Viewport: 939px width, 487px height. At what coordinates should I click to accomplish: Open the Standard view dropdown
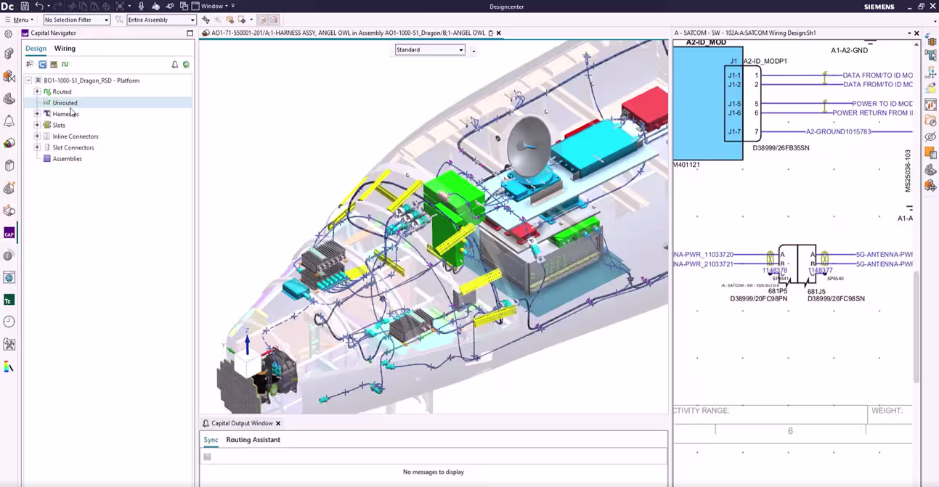point(430,50)
